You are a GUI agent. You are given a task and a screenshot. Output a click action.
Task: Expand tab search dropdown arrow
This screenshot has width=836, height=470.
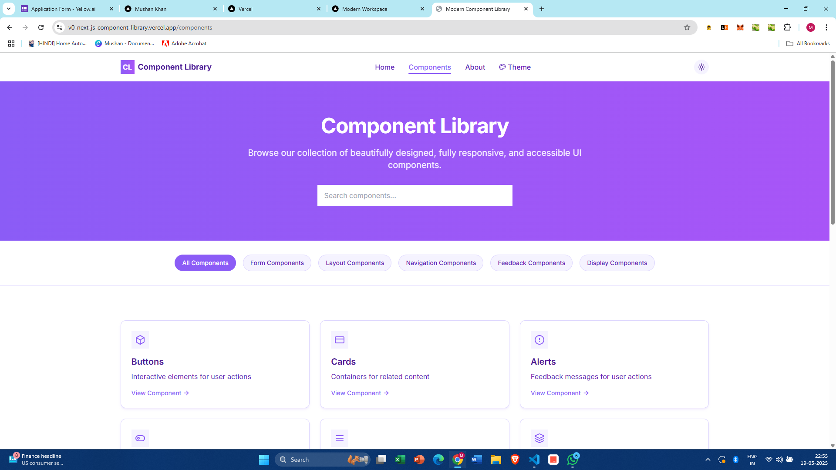8,9
